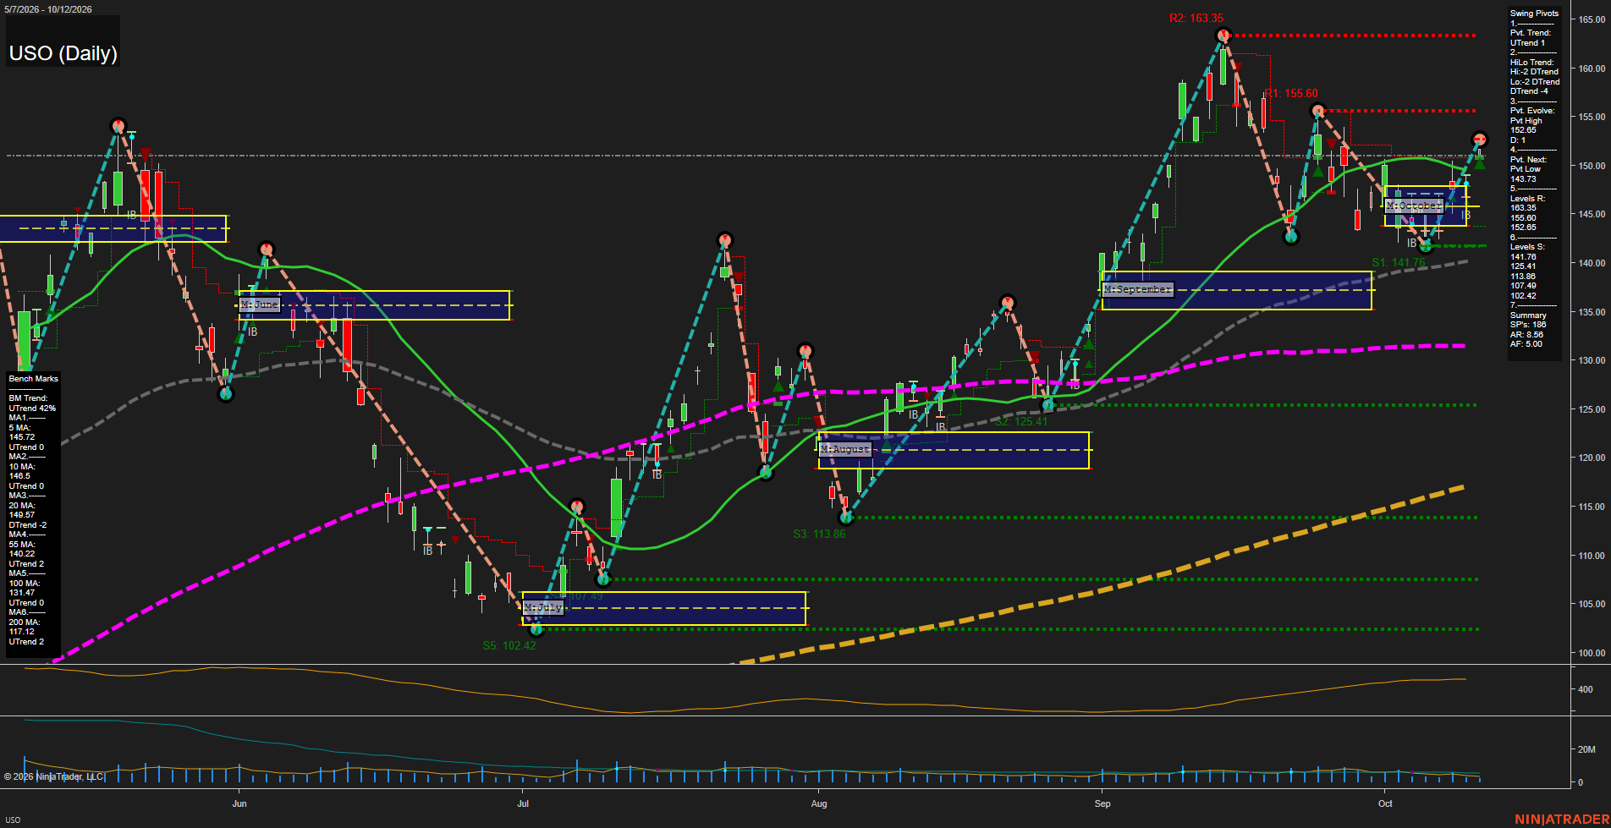
Task: Click the Swing Pivots panel heading
Action: point(1534,14)
